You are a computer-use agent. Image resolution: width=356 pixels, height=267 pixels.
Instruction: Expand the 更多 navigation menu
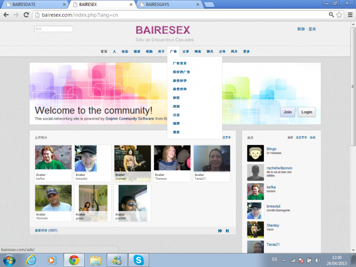[x=247, y=52]
